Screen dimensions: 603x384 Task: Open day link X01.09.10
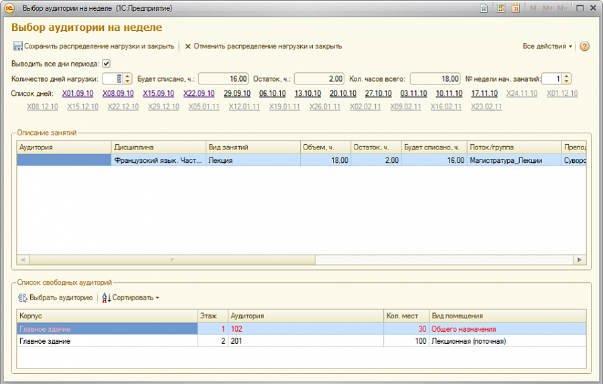[x=78, y=94]
